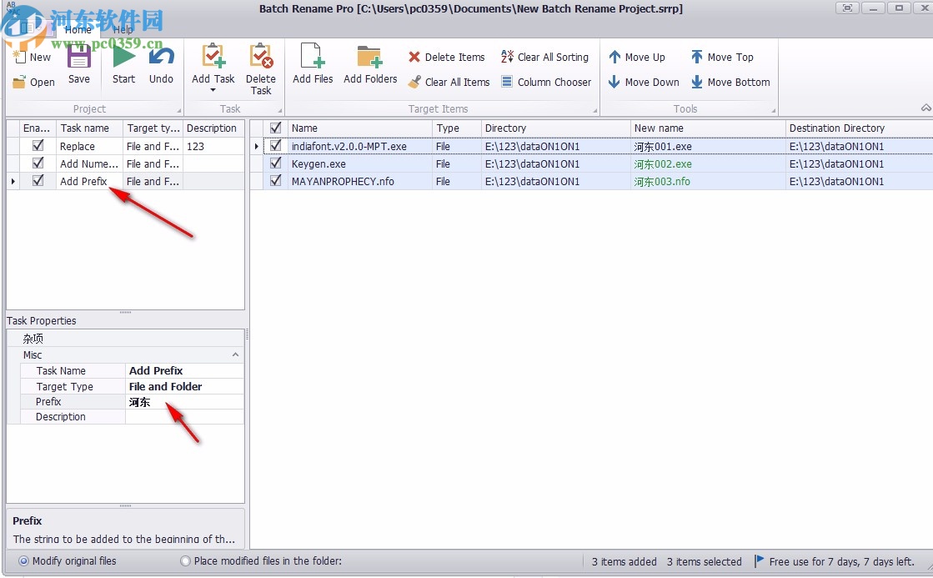
Task: Click the splitter grip above Task Properties
Action: pyautogui.click(x=126, y=313)
